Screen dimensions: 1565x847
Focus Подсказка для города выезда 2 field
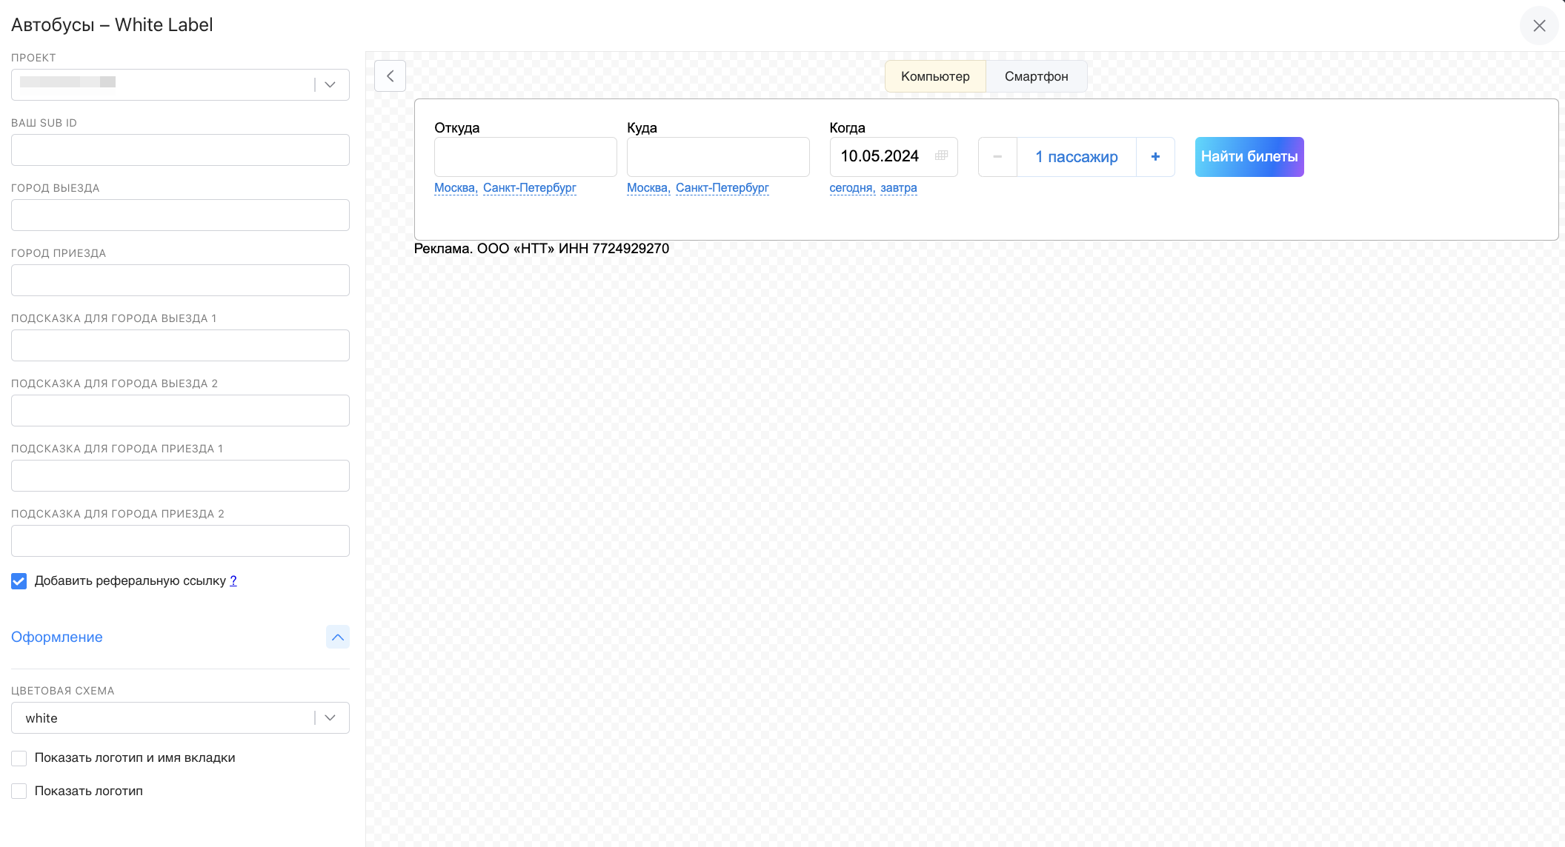pyautogui.click(x=180, y=410)
